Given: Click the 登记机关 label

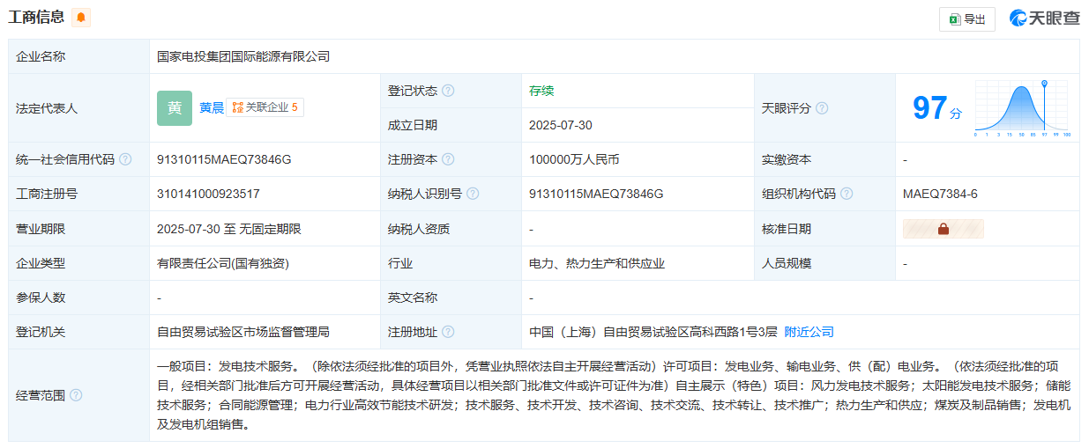Looking at the screenshot, I should pos(41,332).
